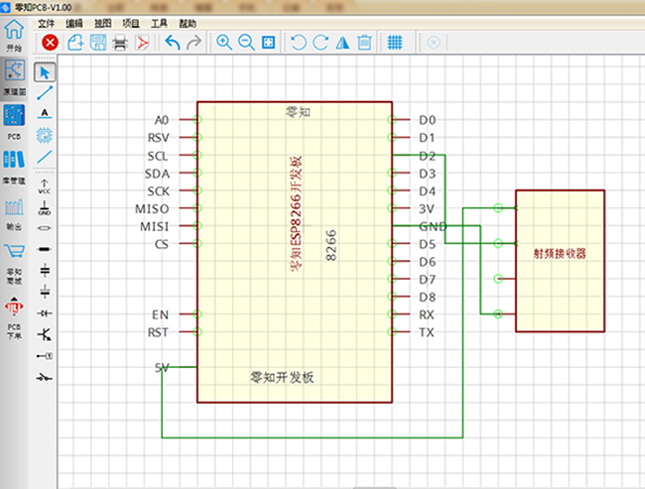The width and height of the screenshot is (645, 489).
Task: Create a new schematic file
Action: coord(75,43)
